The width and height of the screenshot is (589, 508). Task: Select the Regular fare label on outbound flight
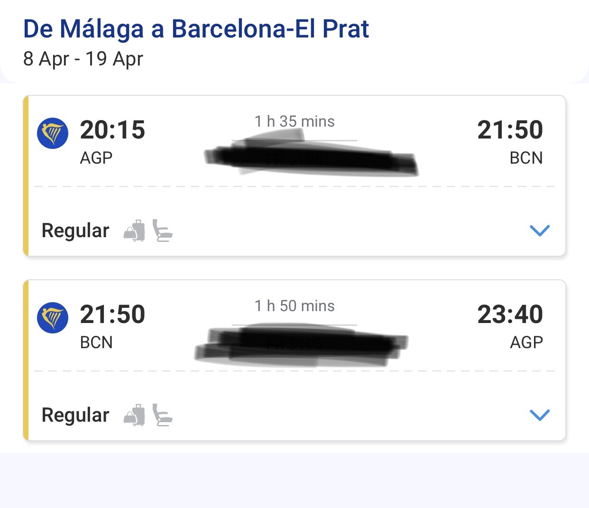pos(75,231)
